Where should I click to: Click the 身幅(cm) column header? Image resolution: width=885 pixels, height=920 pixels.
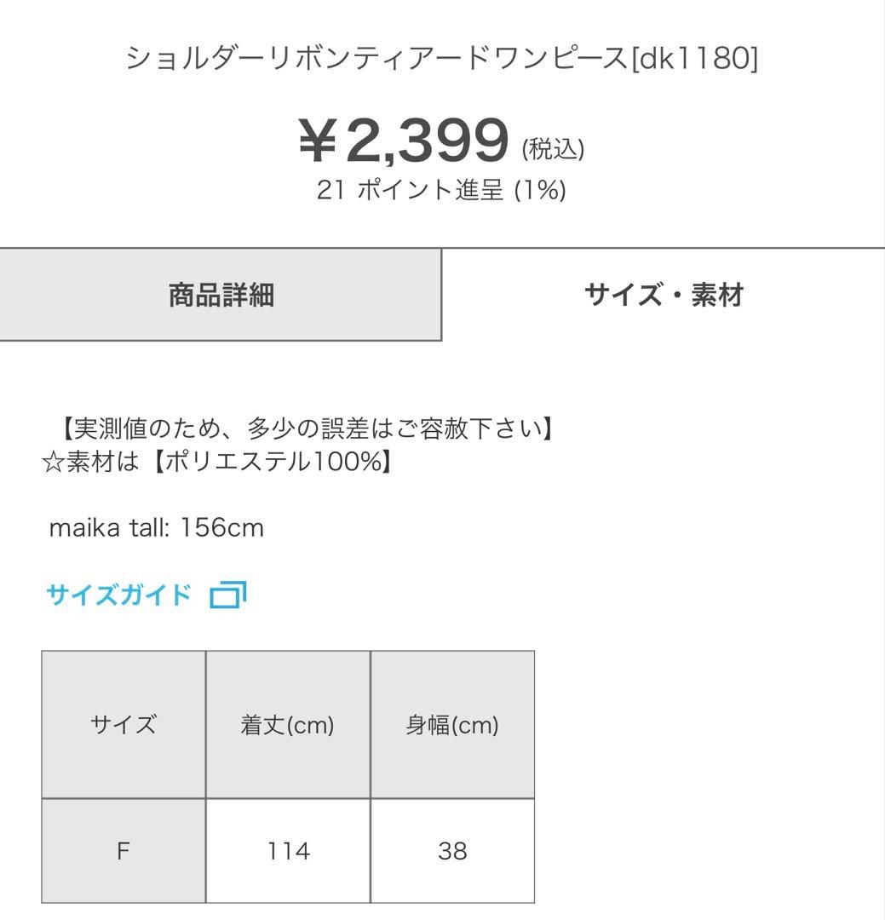452,725
